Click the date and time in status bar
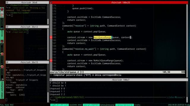This screenshot has height=106, width=190. [179, 105]
